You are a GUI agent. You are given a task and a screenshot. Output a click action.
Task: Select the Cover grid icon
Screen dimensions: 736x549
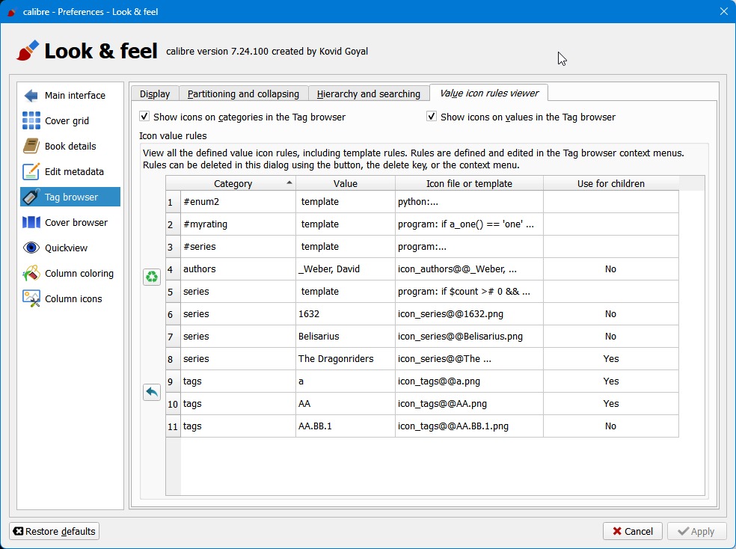pyautogui.click(x=31, y=121)
